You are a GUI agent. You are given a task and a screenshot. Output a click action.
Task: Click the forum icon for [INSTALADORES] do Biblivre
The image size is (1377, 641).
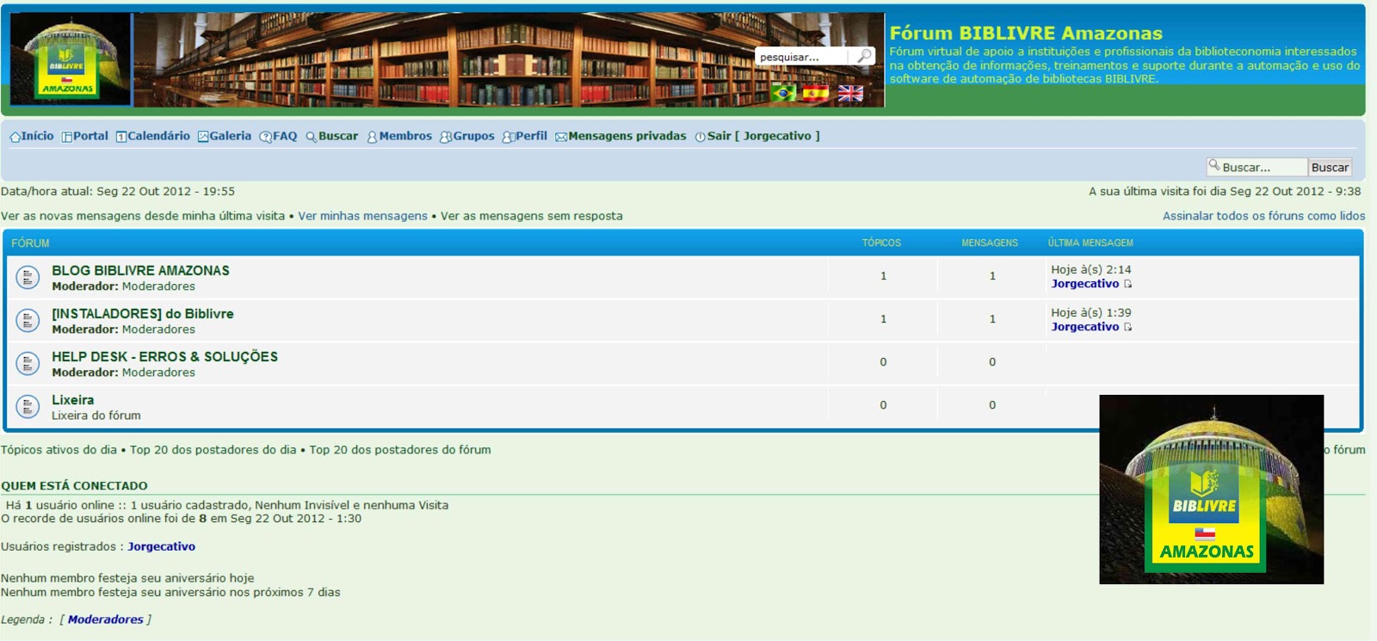(x=28, y=320)
